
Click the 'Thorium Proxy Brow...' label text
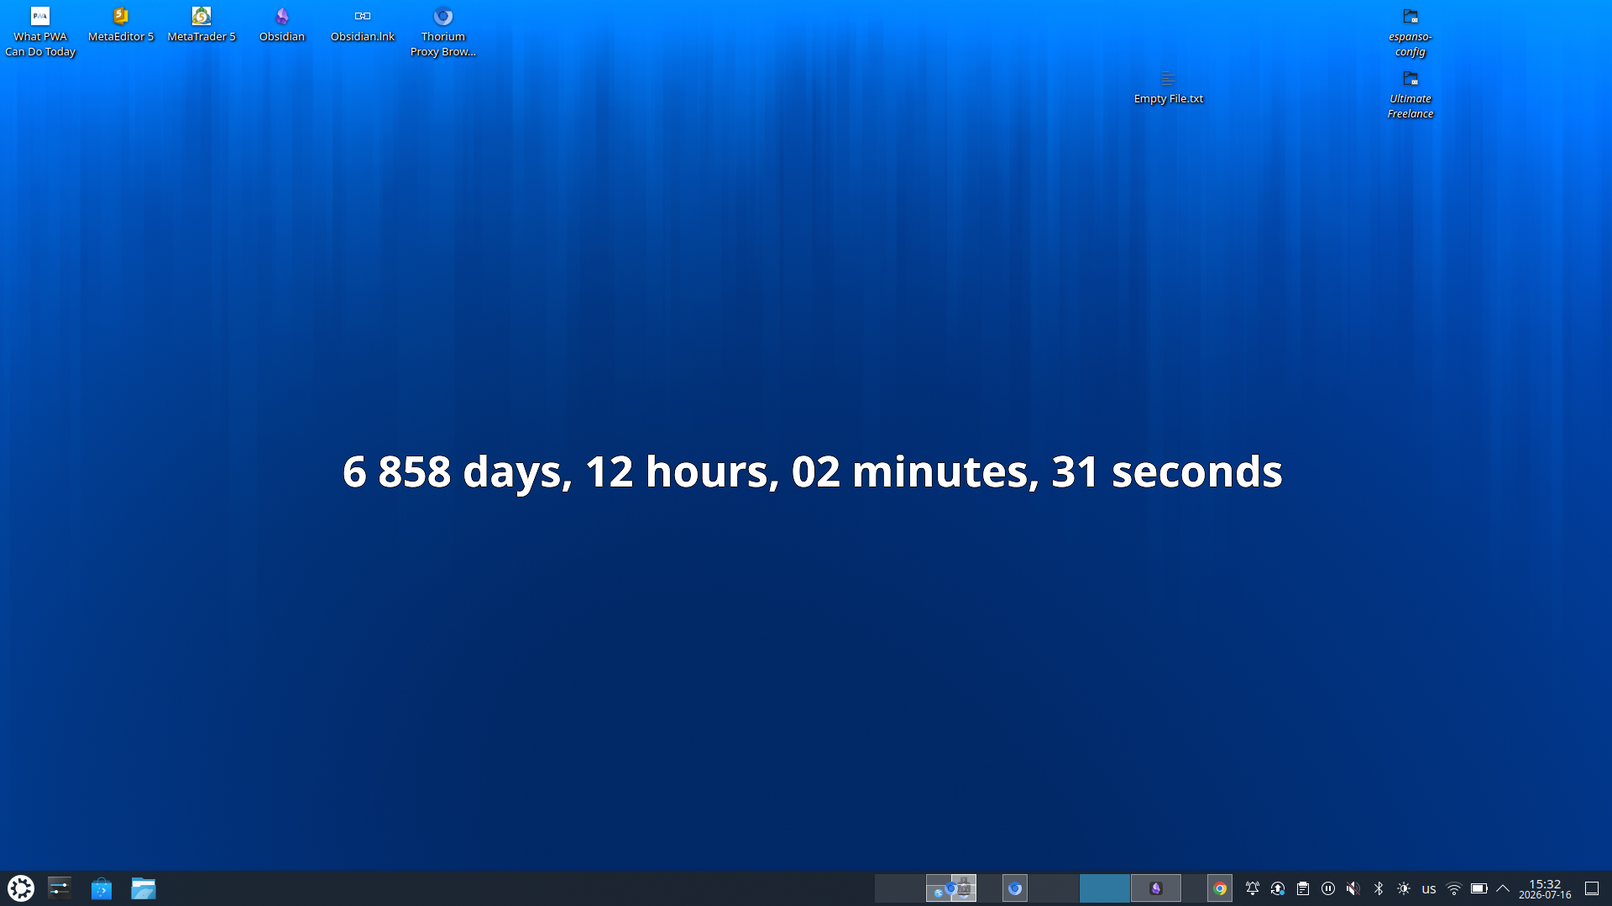tap(443, 44)
